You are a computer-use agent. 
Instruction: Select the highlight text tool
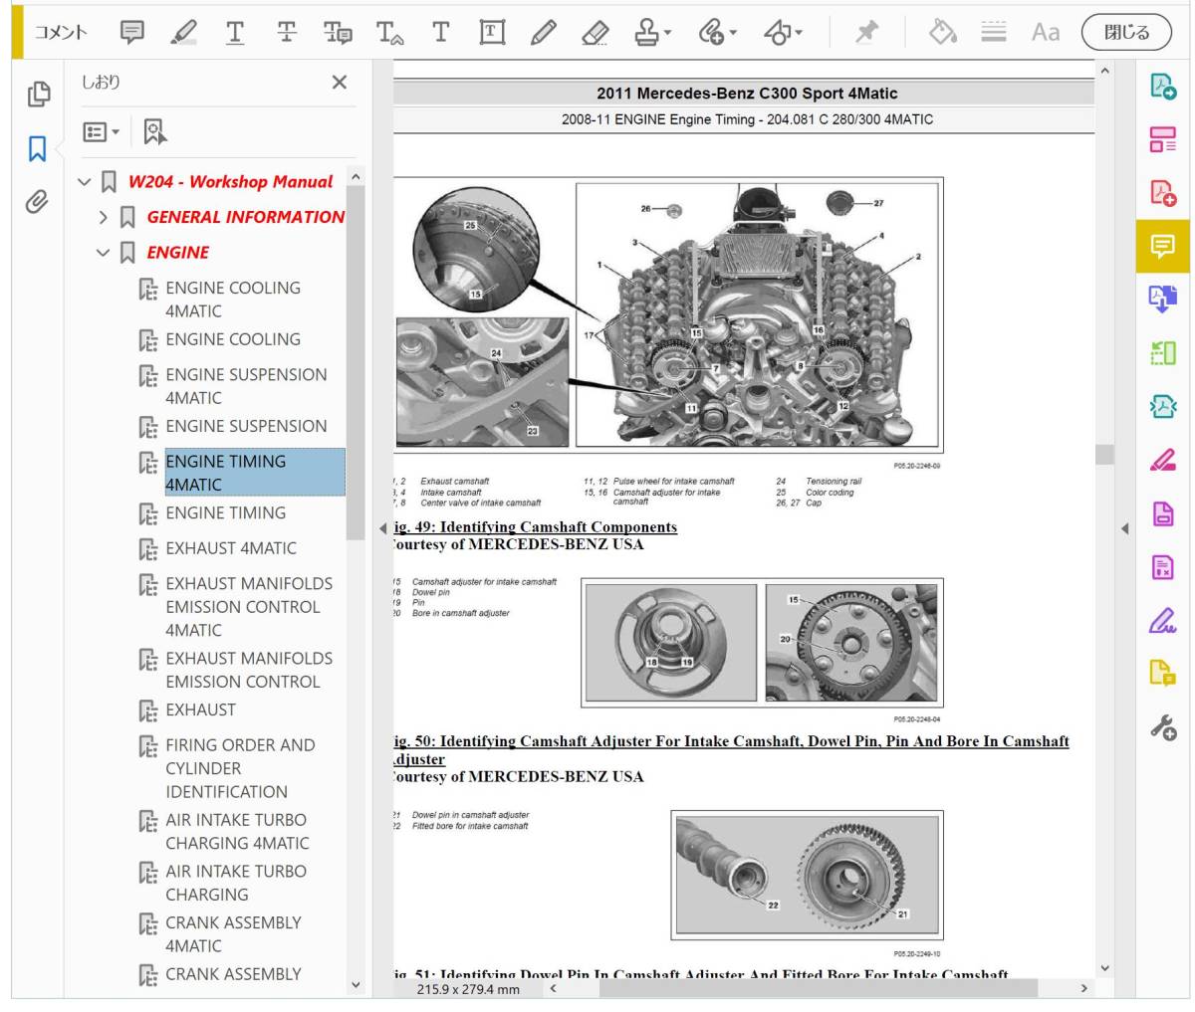tap(183, 32)
